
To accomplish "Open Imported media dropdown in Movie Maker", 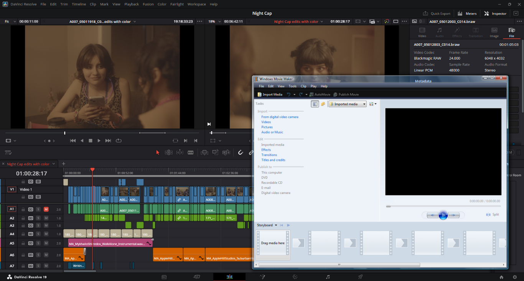I will (348, 104).
